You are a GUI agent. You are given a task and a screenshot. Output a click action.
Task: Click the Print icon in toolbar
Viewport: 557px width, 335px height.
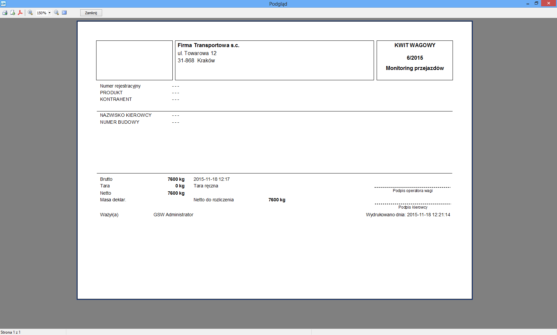(5, 13)
